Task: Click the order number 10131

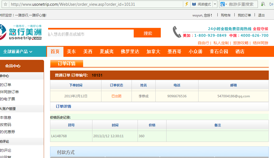Action: [97, 75]
